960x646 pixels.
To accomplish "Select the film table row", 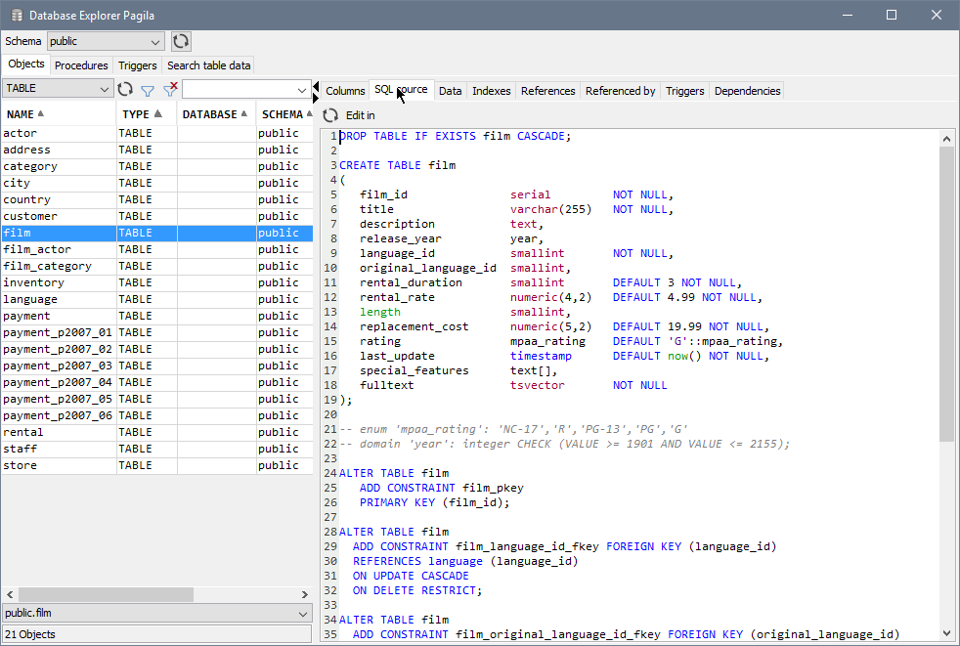I will 157,233.
